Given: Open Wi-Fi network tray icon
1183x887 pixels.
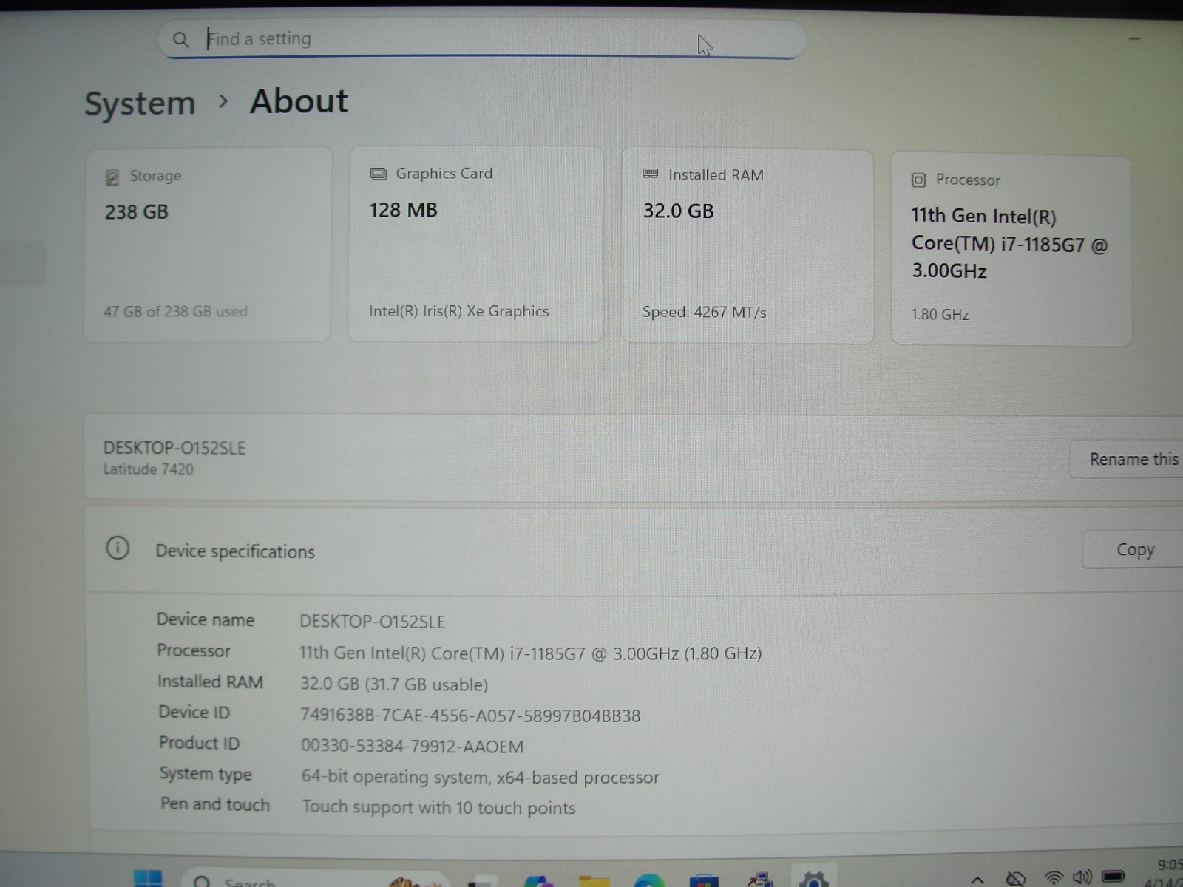Looking at the screenshot, I should (1054, 878).
